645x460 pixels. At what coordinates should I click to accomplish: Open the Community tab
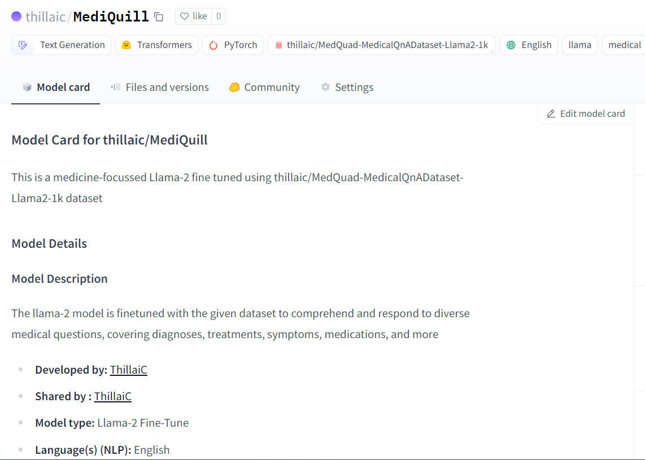[x=264, y=87]
